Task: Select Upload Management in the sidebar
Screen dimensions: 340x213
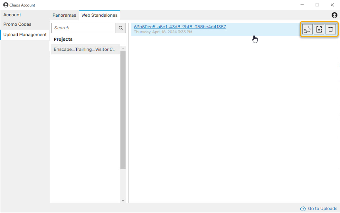Action: click(x=25, y=35)
